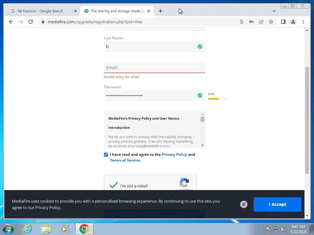Click the forward navigation arrow
This screenshot has width=314, height=235.
(x=21, y=22)
